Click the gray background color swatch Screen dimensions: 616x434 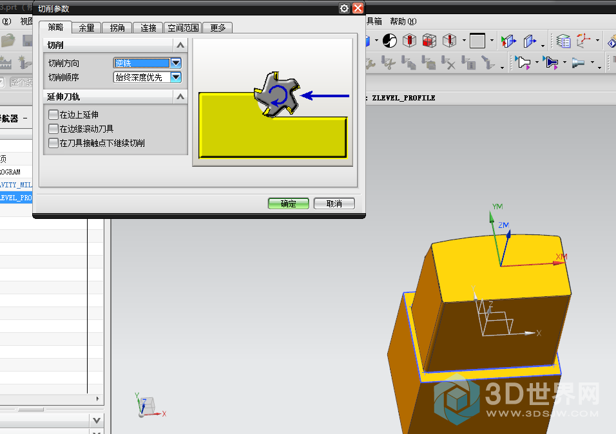(477, 41)
